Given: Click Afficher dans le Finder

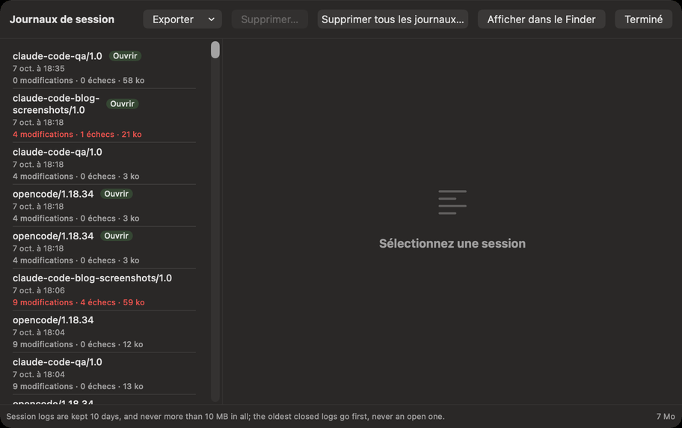Looking at the screenshot, I should pyautogui.click(x=541, y=19).
